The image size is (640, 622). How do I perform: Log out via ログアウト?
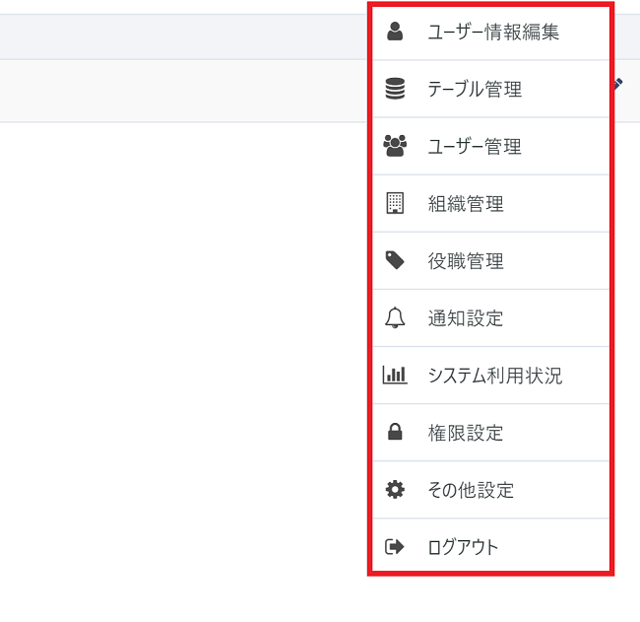(463, 546)
